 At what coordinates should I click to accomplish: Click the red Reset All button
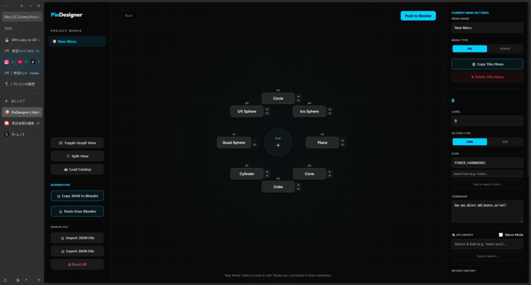coord(77,264)
